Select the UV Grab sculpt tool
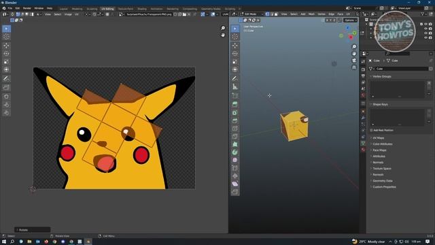Image resolution: width=435 pixels, height=245 pixels. point(6,97)
